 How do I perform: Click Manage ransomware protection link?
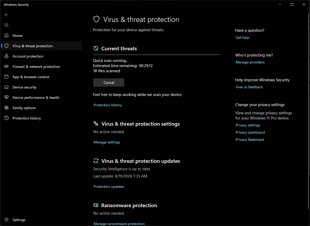pyautogui.click(x=119, y=224)
